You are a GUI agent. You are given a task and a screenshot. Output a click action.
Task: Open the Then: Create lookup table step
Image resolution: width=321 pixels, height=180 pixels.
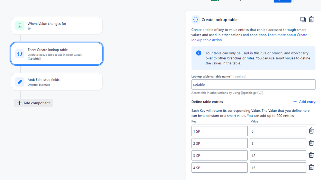pyautogui.click(x=57, y=54)
